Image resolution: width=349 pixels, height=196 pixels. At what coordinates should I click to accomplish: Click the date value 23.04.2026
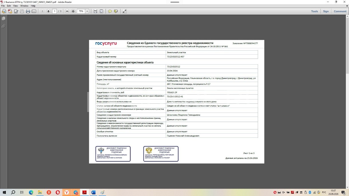point(172,71)
